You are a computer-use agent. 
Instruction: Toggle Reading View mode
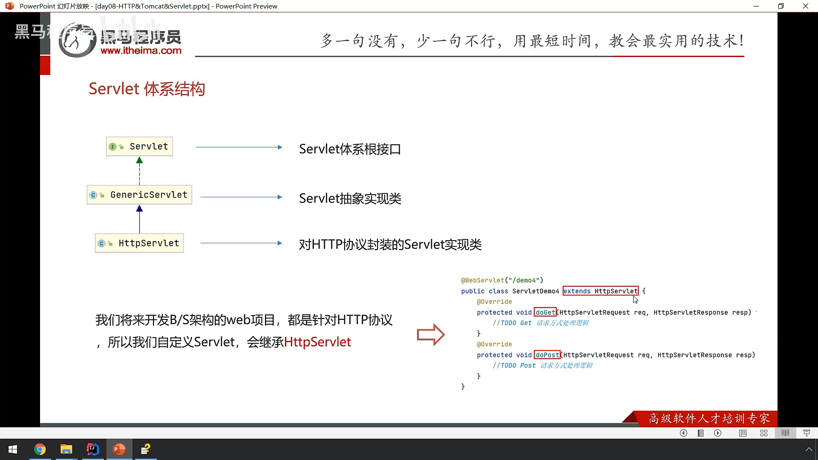click(x=785, y=433)
